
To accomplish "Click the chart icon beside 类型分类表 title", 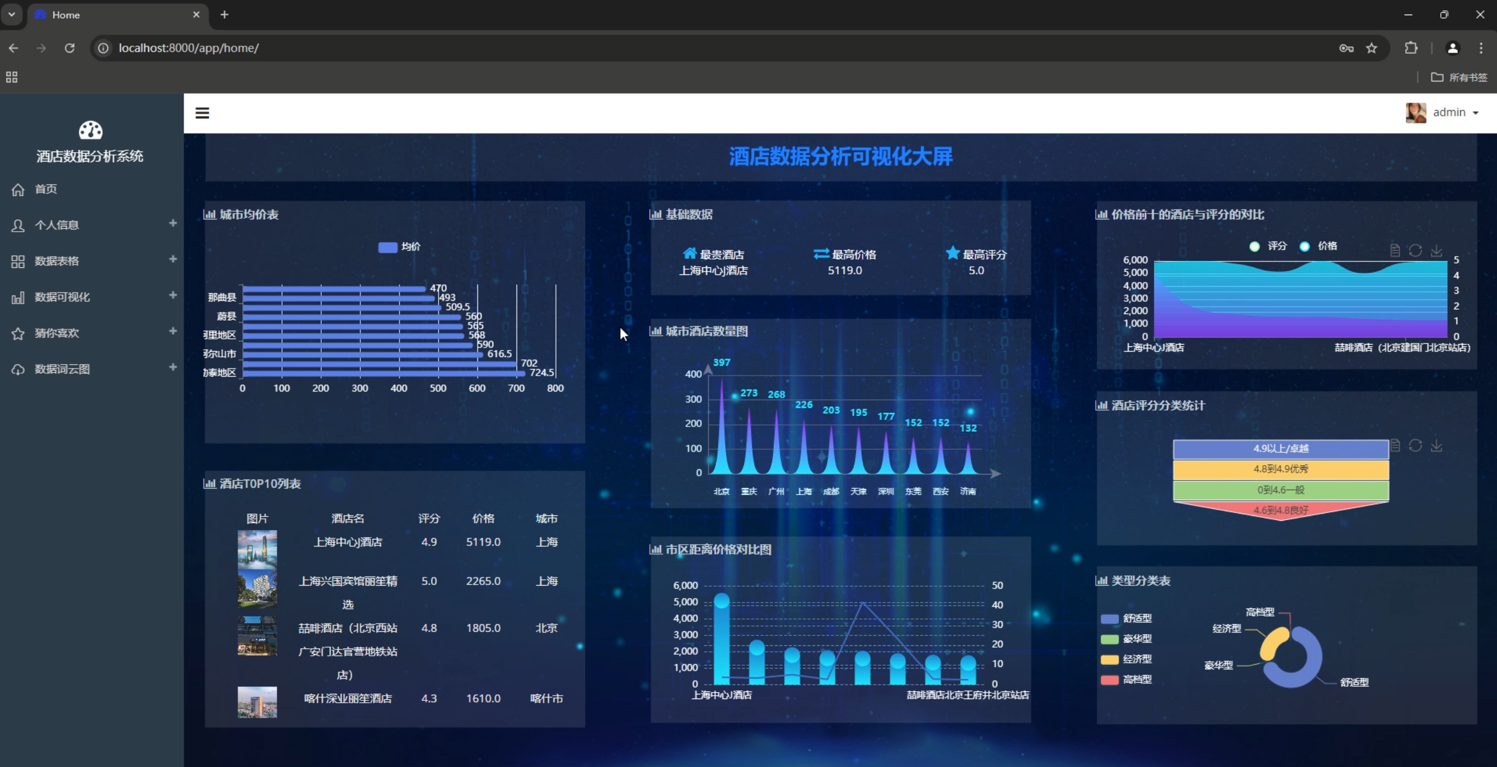I will 1102,580.
